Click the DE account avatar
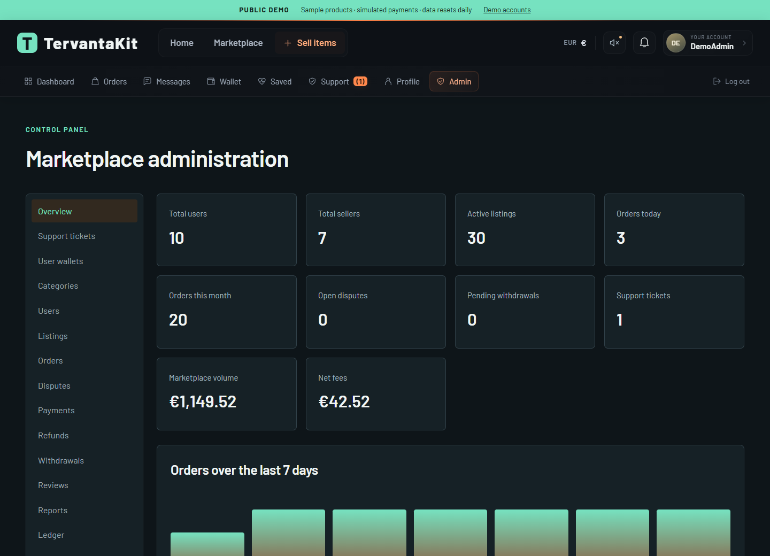This screenshot has width=770, height=556. tap(676, 43)
